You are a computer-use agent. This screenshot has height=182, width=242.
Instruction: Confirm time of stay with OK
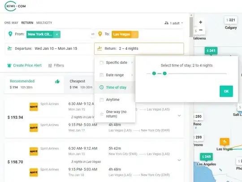click(226, 91)
